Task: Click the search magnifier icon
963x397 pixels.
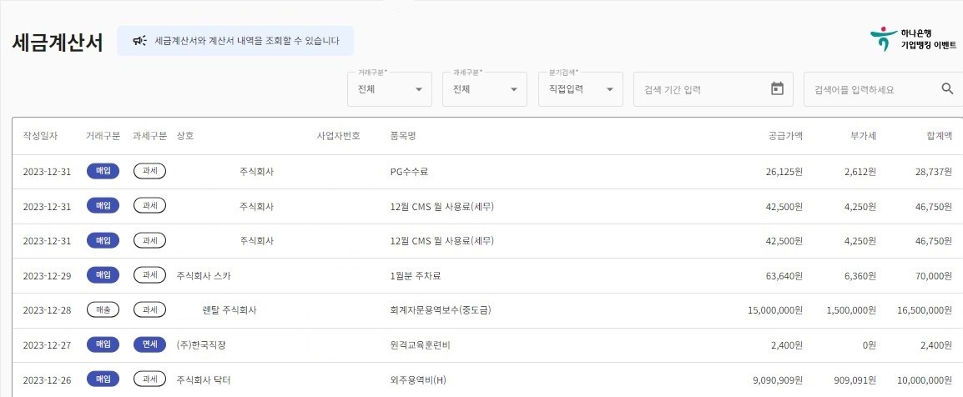Action: point(947,89)
